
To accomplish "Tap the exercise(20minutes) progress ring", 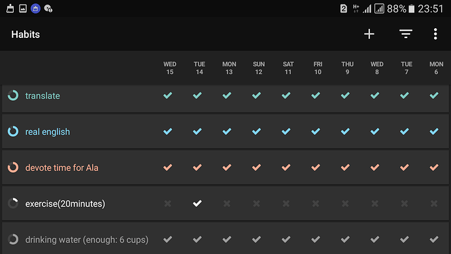I will tap(13, 204).
